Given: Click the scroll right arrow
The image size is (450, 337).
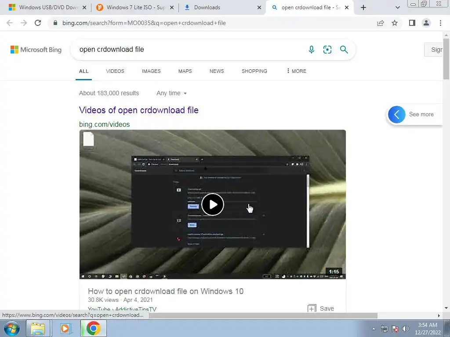Looking at the screenshot, I should [x=439, y=315].
